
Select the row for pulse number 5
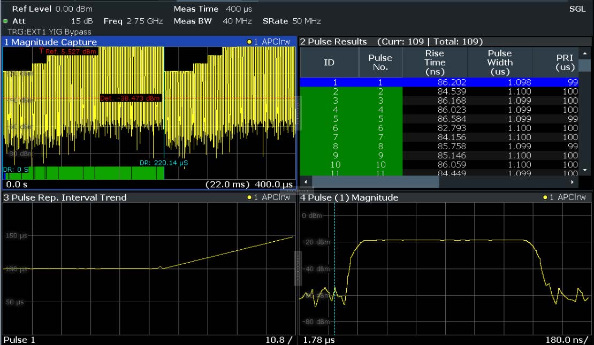coord(380,119)
